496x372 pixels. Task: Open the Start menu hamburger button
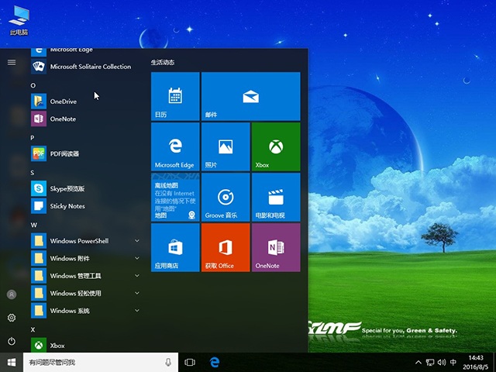(12, 62)
